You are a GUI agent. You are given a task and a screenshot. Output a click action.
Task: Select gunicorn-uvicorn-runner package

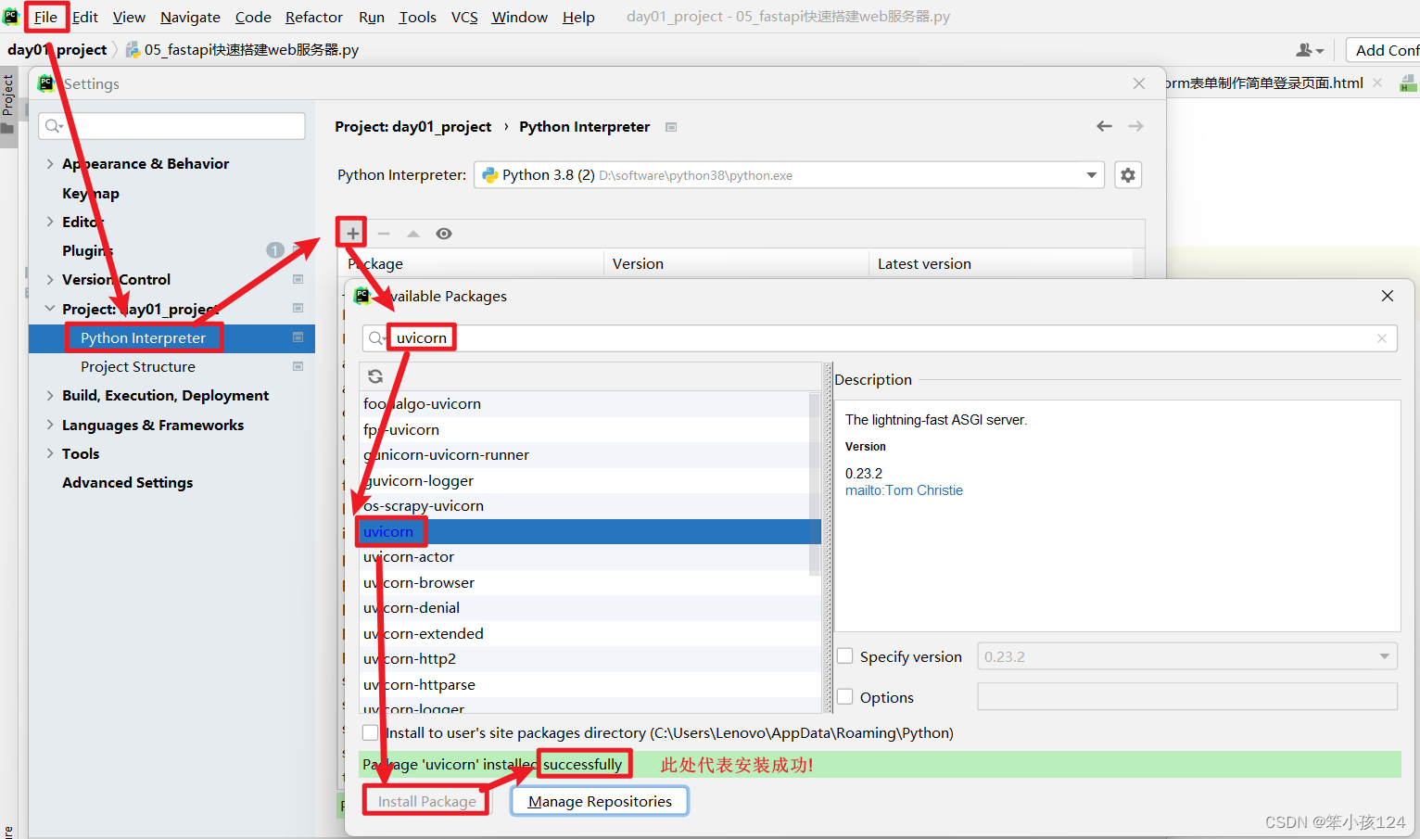pos(590,455)
